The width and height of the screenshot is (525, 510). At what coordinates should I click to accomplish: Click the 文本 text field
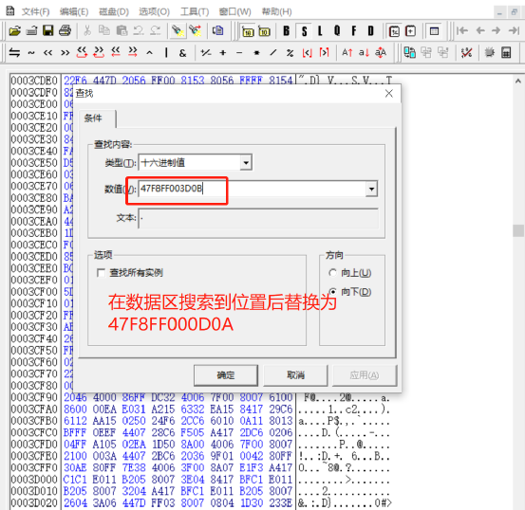pyautogui.click(x=258, y=218)
